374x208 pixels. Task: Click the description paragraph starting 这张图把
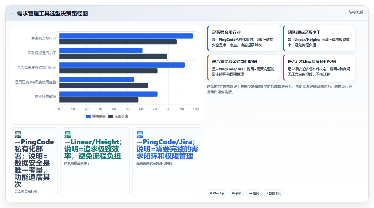click(279, 89)
